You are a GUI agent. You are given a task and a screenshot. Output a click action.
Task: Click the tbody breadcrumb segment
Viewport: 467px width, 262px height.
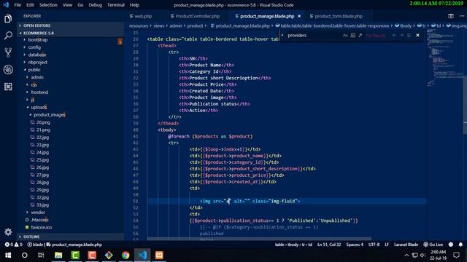click(x=405, y=26)
